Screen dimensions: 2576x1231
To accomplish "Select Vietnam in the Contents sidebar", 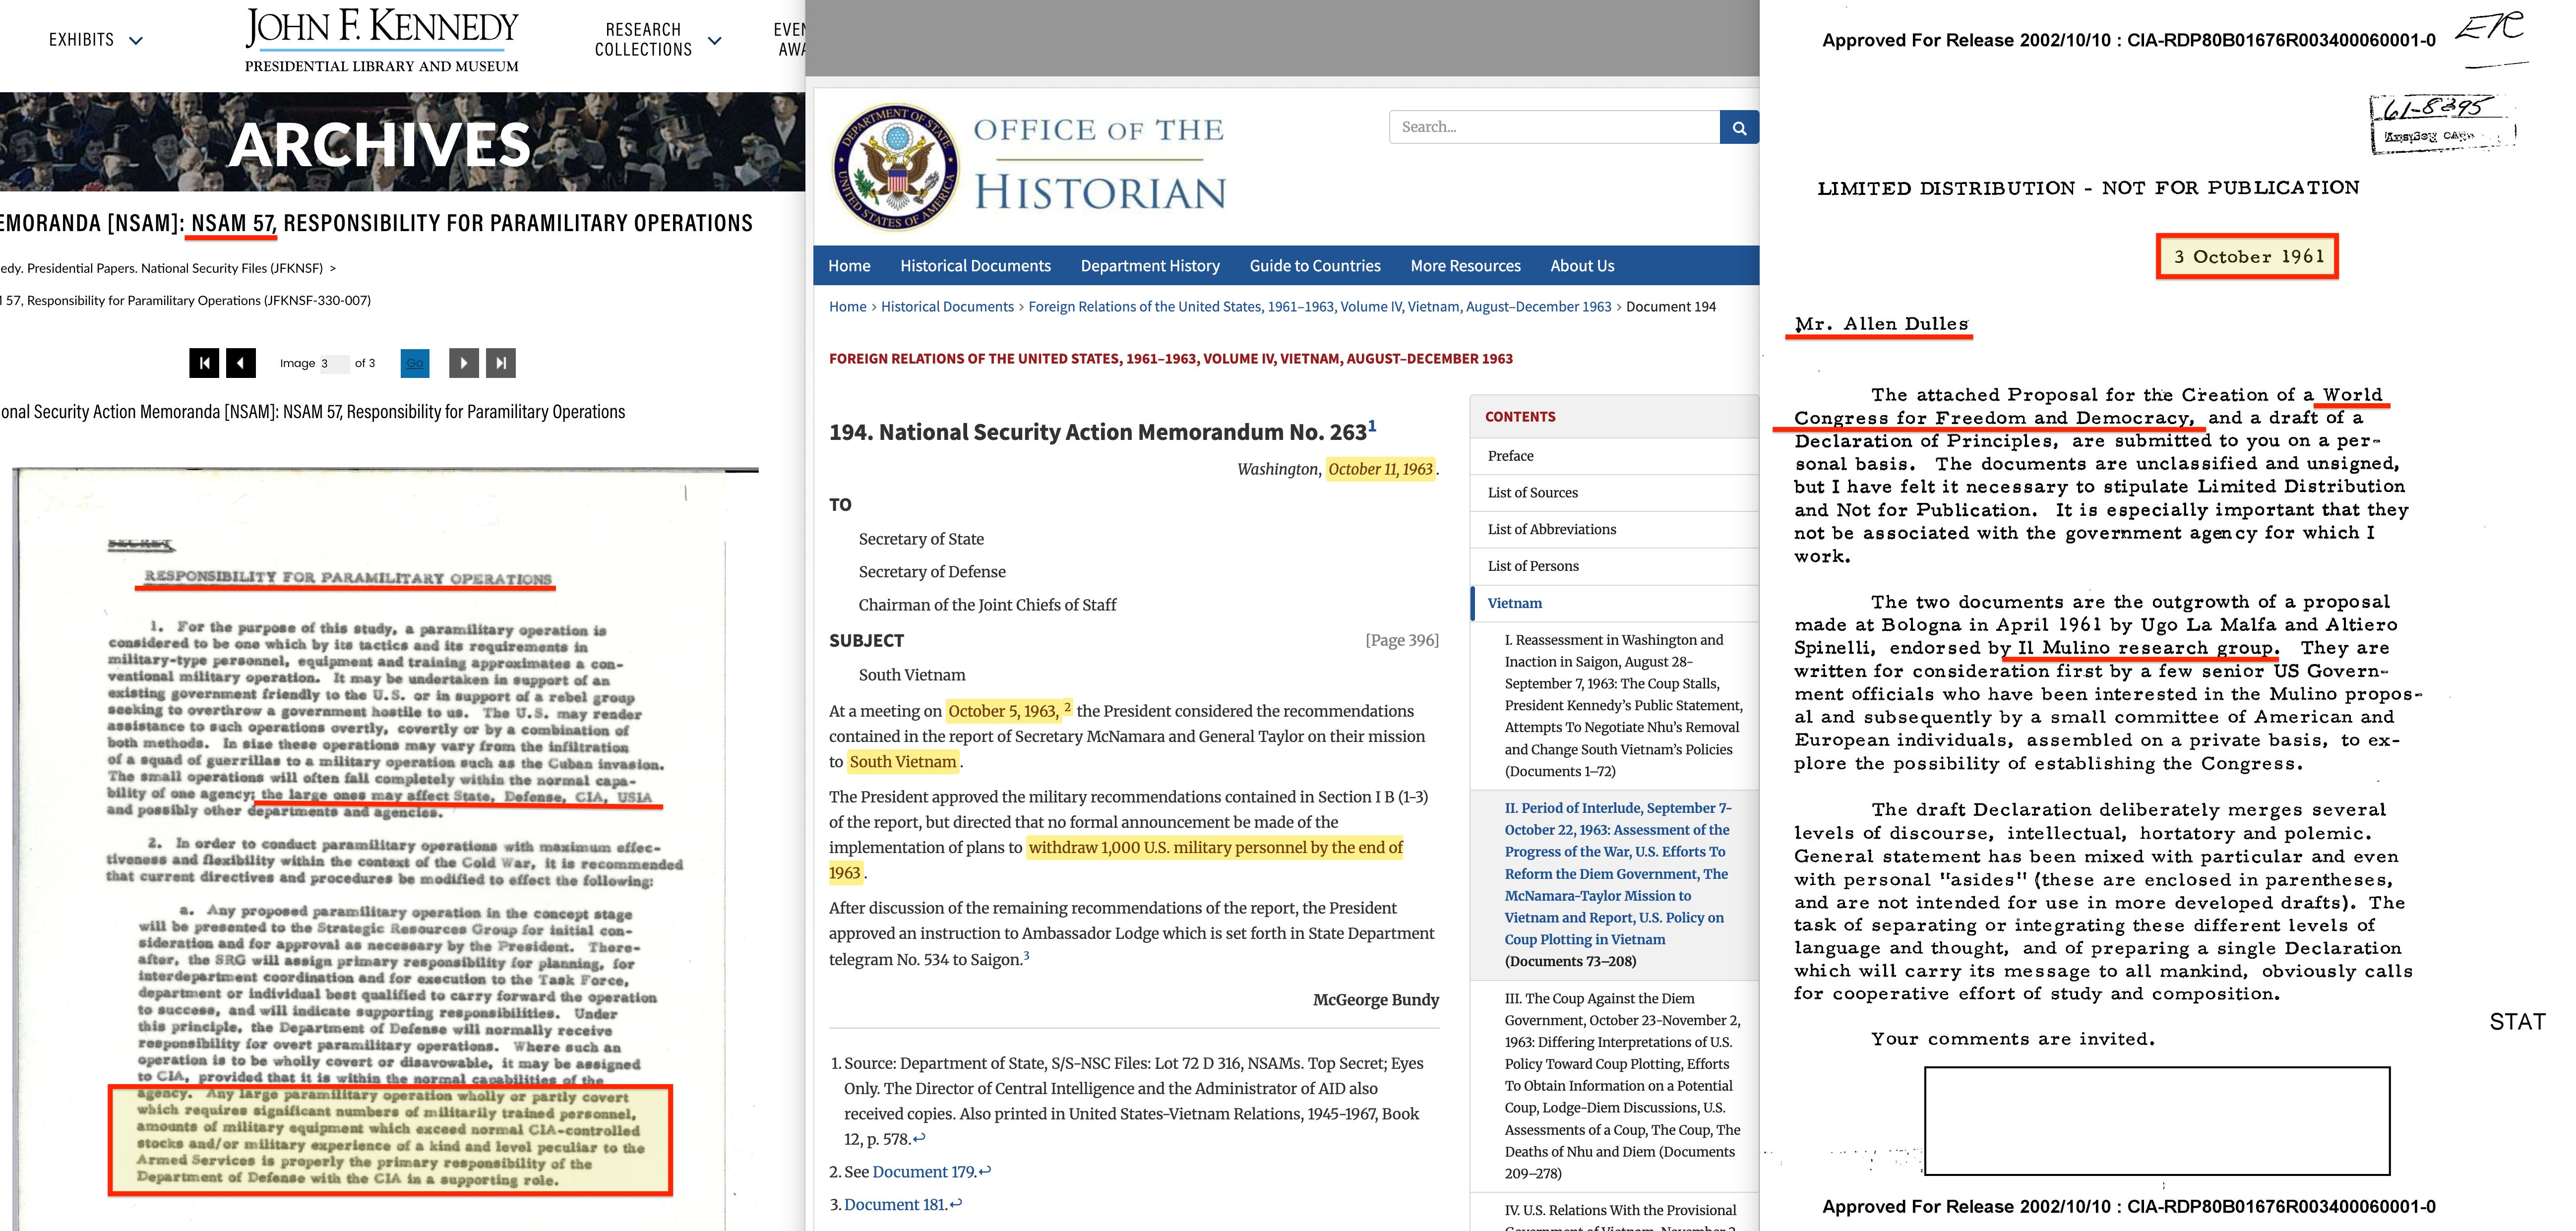I will click(1614, 603).
